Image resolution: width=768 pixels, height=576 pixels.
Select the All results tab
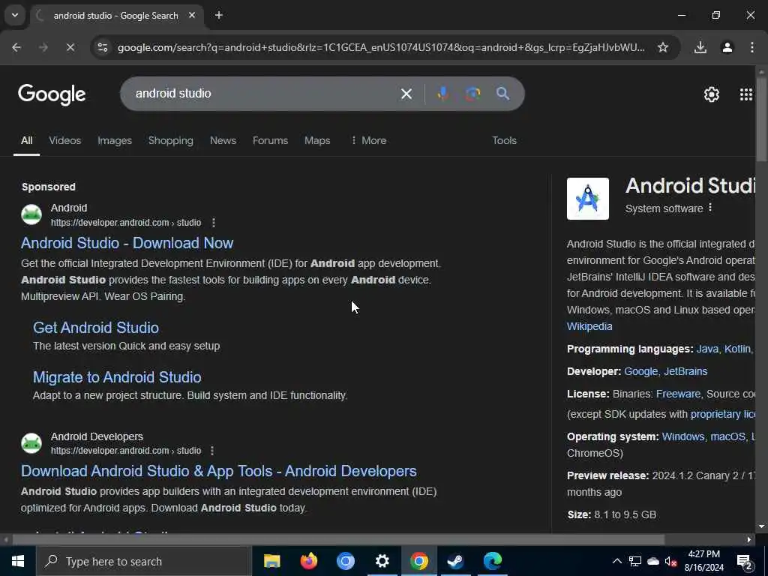[x=26, y=140]
